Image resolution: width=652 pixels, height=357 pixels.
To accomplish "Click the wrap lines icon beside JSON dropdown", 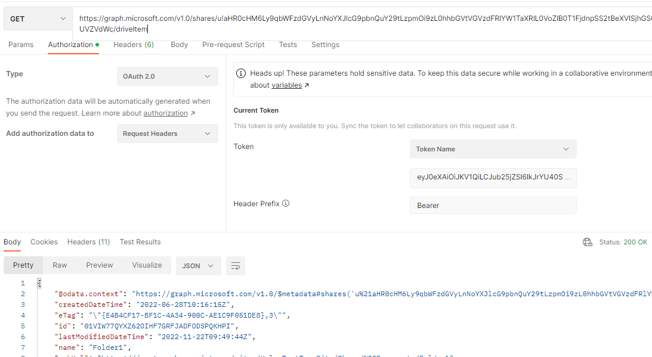I will [235, 266].
